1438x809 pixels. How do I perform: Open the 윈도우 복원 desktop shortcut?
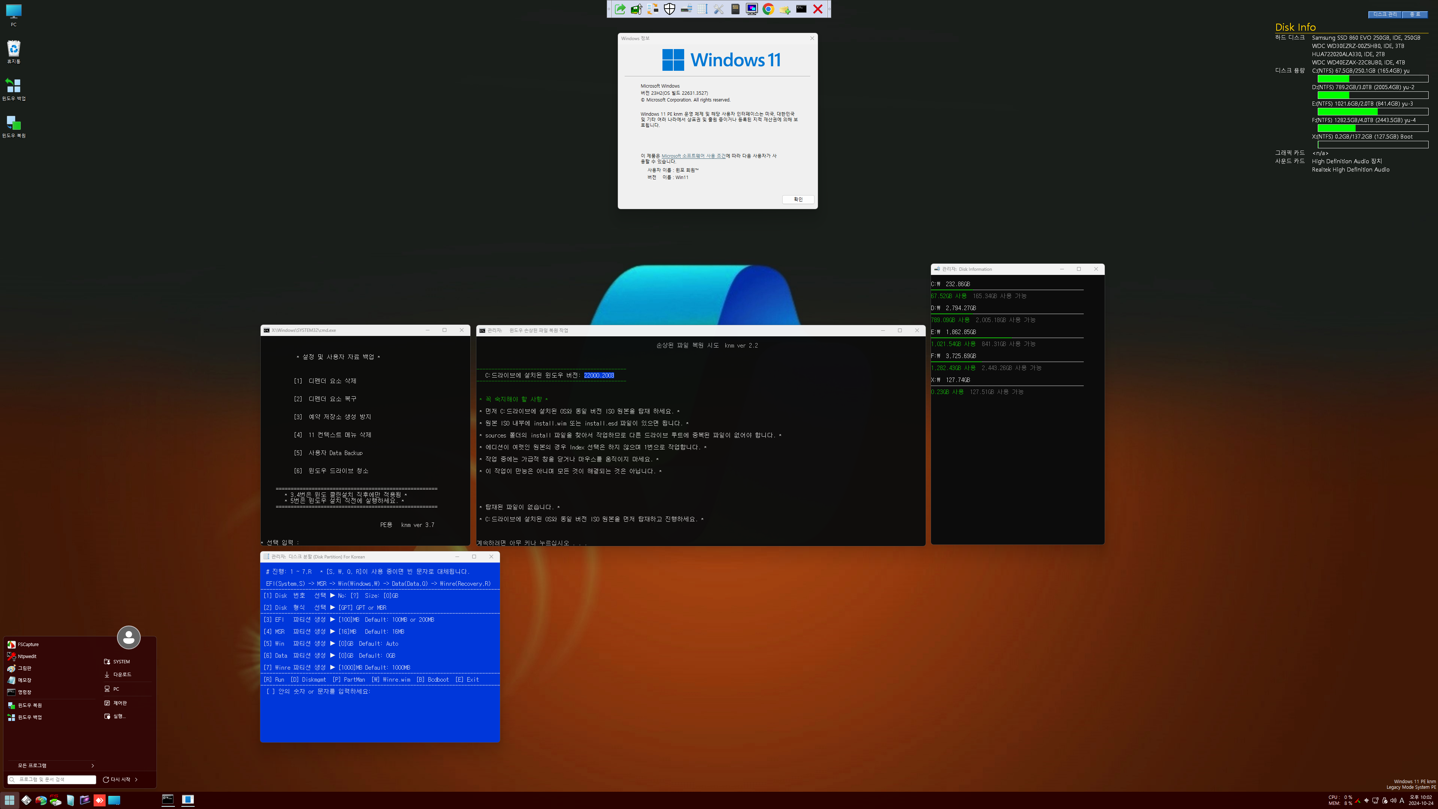click(13, 126)
